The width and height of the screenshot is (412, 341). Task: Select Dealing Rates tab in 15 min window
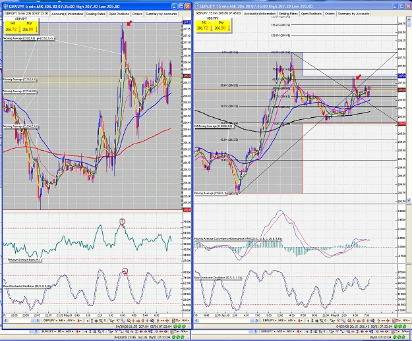click(x=288, y=14)
